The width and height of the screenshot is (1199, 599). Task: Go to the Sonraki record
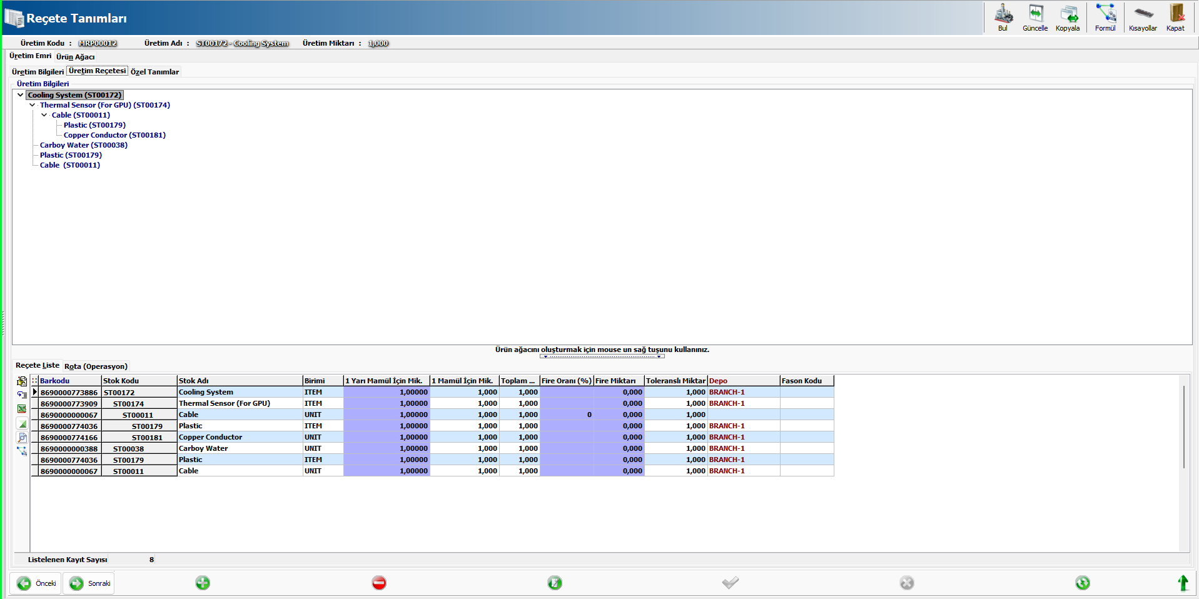point(89,583)
